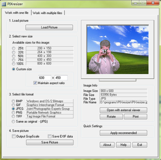Click the PIXresizer title bar app icon
The width and height of the screenshot is (161, 160).
[x=4, y=4]
